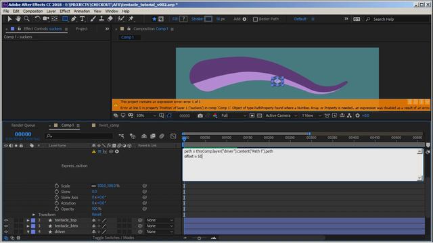The height and width of the screenshot is (243, 433).
Task: Expand the tentacle_btm layer
Action: [x=28, y=226]
